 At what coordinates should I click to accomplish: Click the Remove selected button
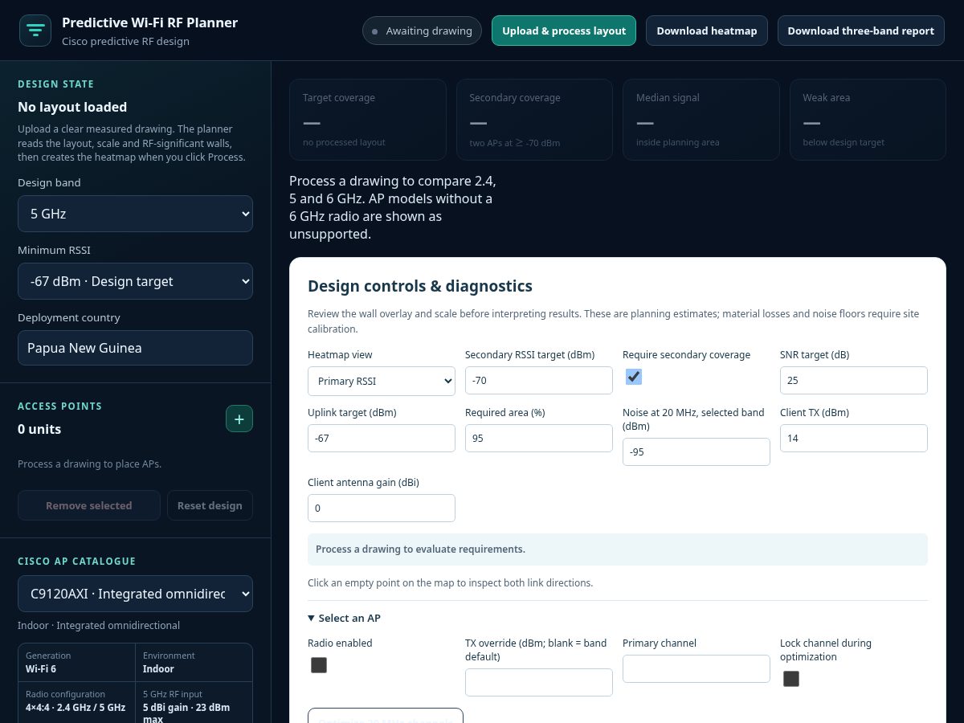coord(89,505)
